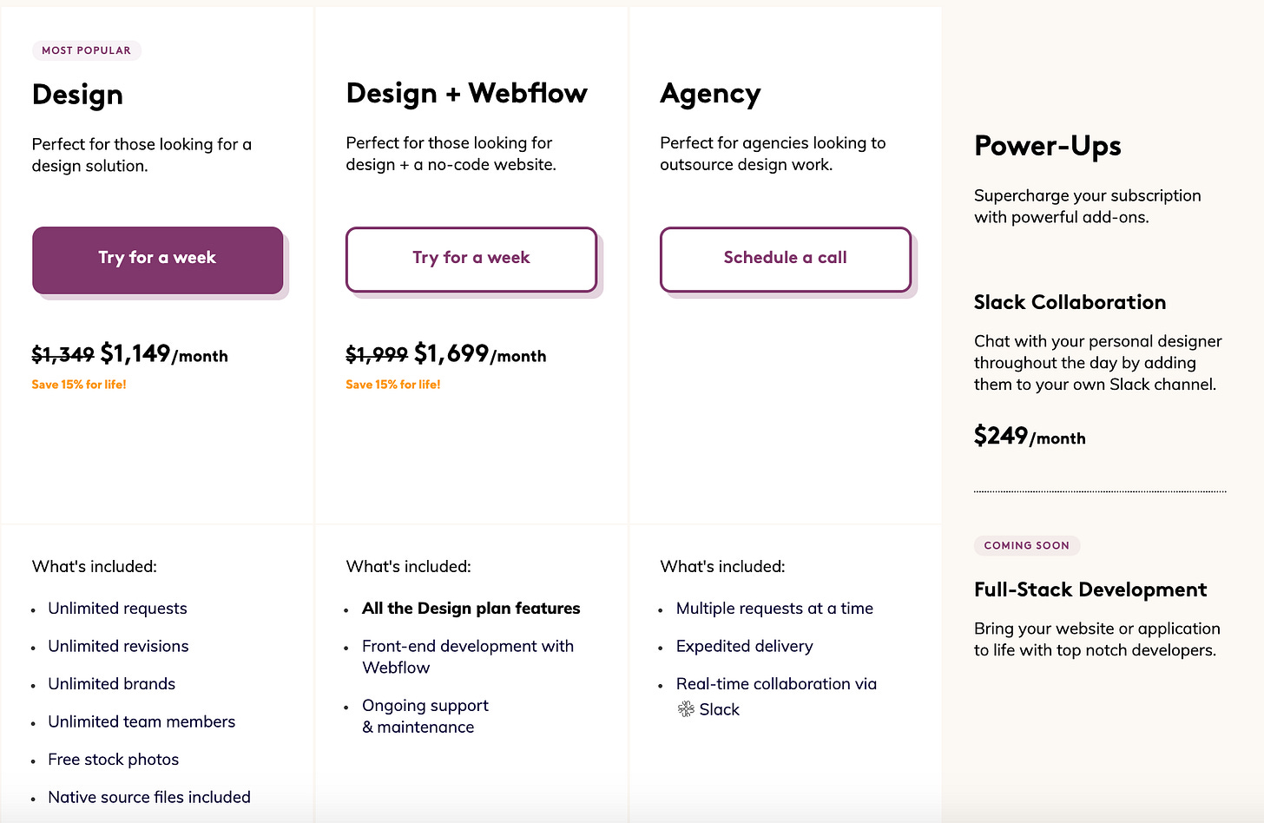The image size is (1264, 823).
Task: Click Save 15% for life under Design
Action: [79, 385]
